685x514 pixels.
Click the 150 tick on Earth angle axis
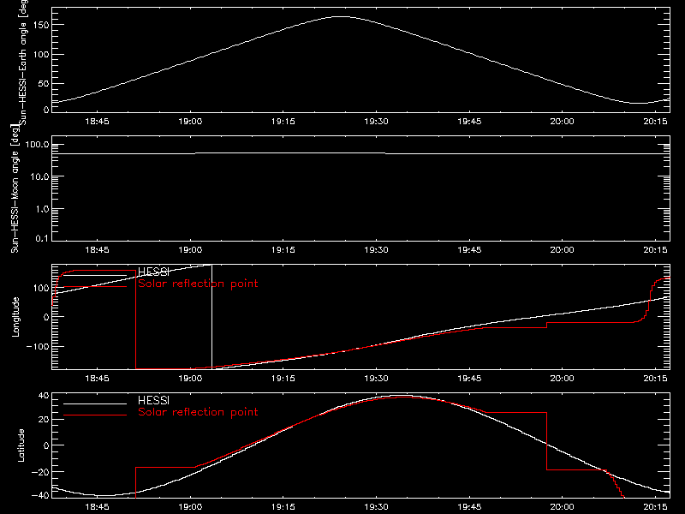[41, 25]
